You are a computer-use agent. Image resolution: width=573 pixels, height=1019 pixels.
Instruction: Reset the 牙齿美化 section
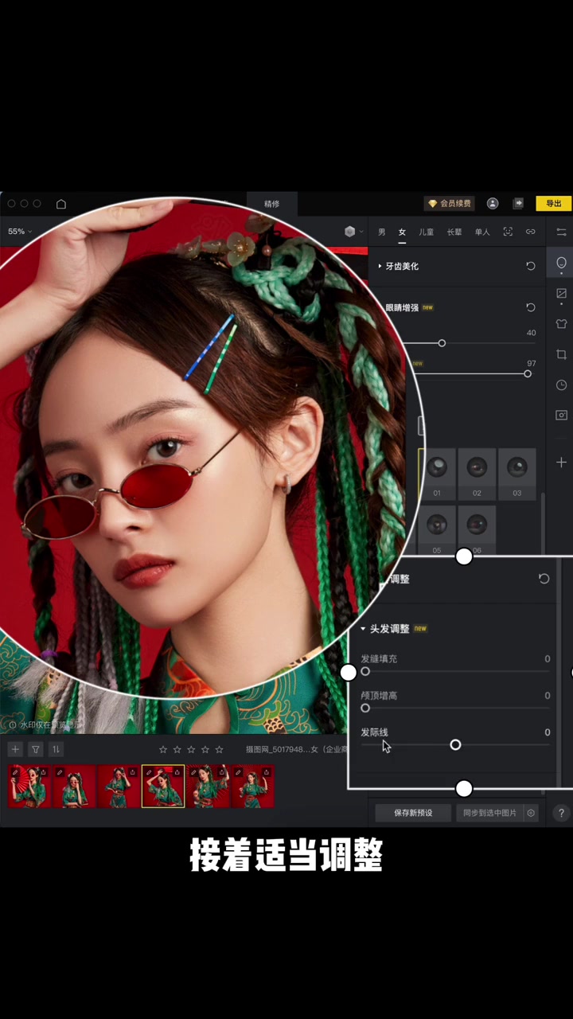pos(531,266)
